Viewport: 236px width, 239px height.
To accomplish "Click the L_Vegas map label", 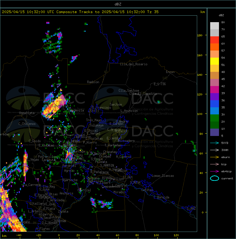I will tap(33, 160).
